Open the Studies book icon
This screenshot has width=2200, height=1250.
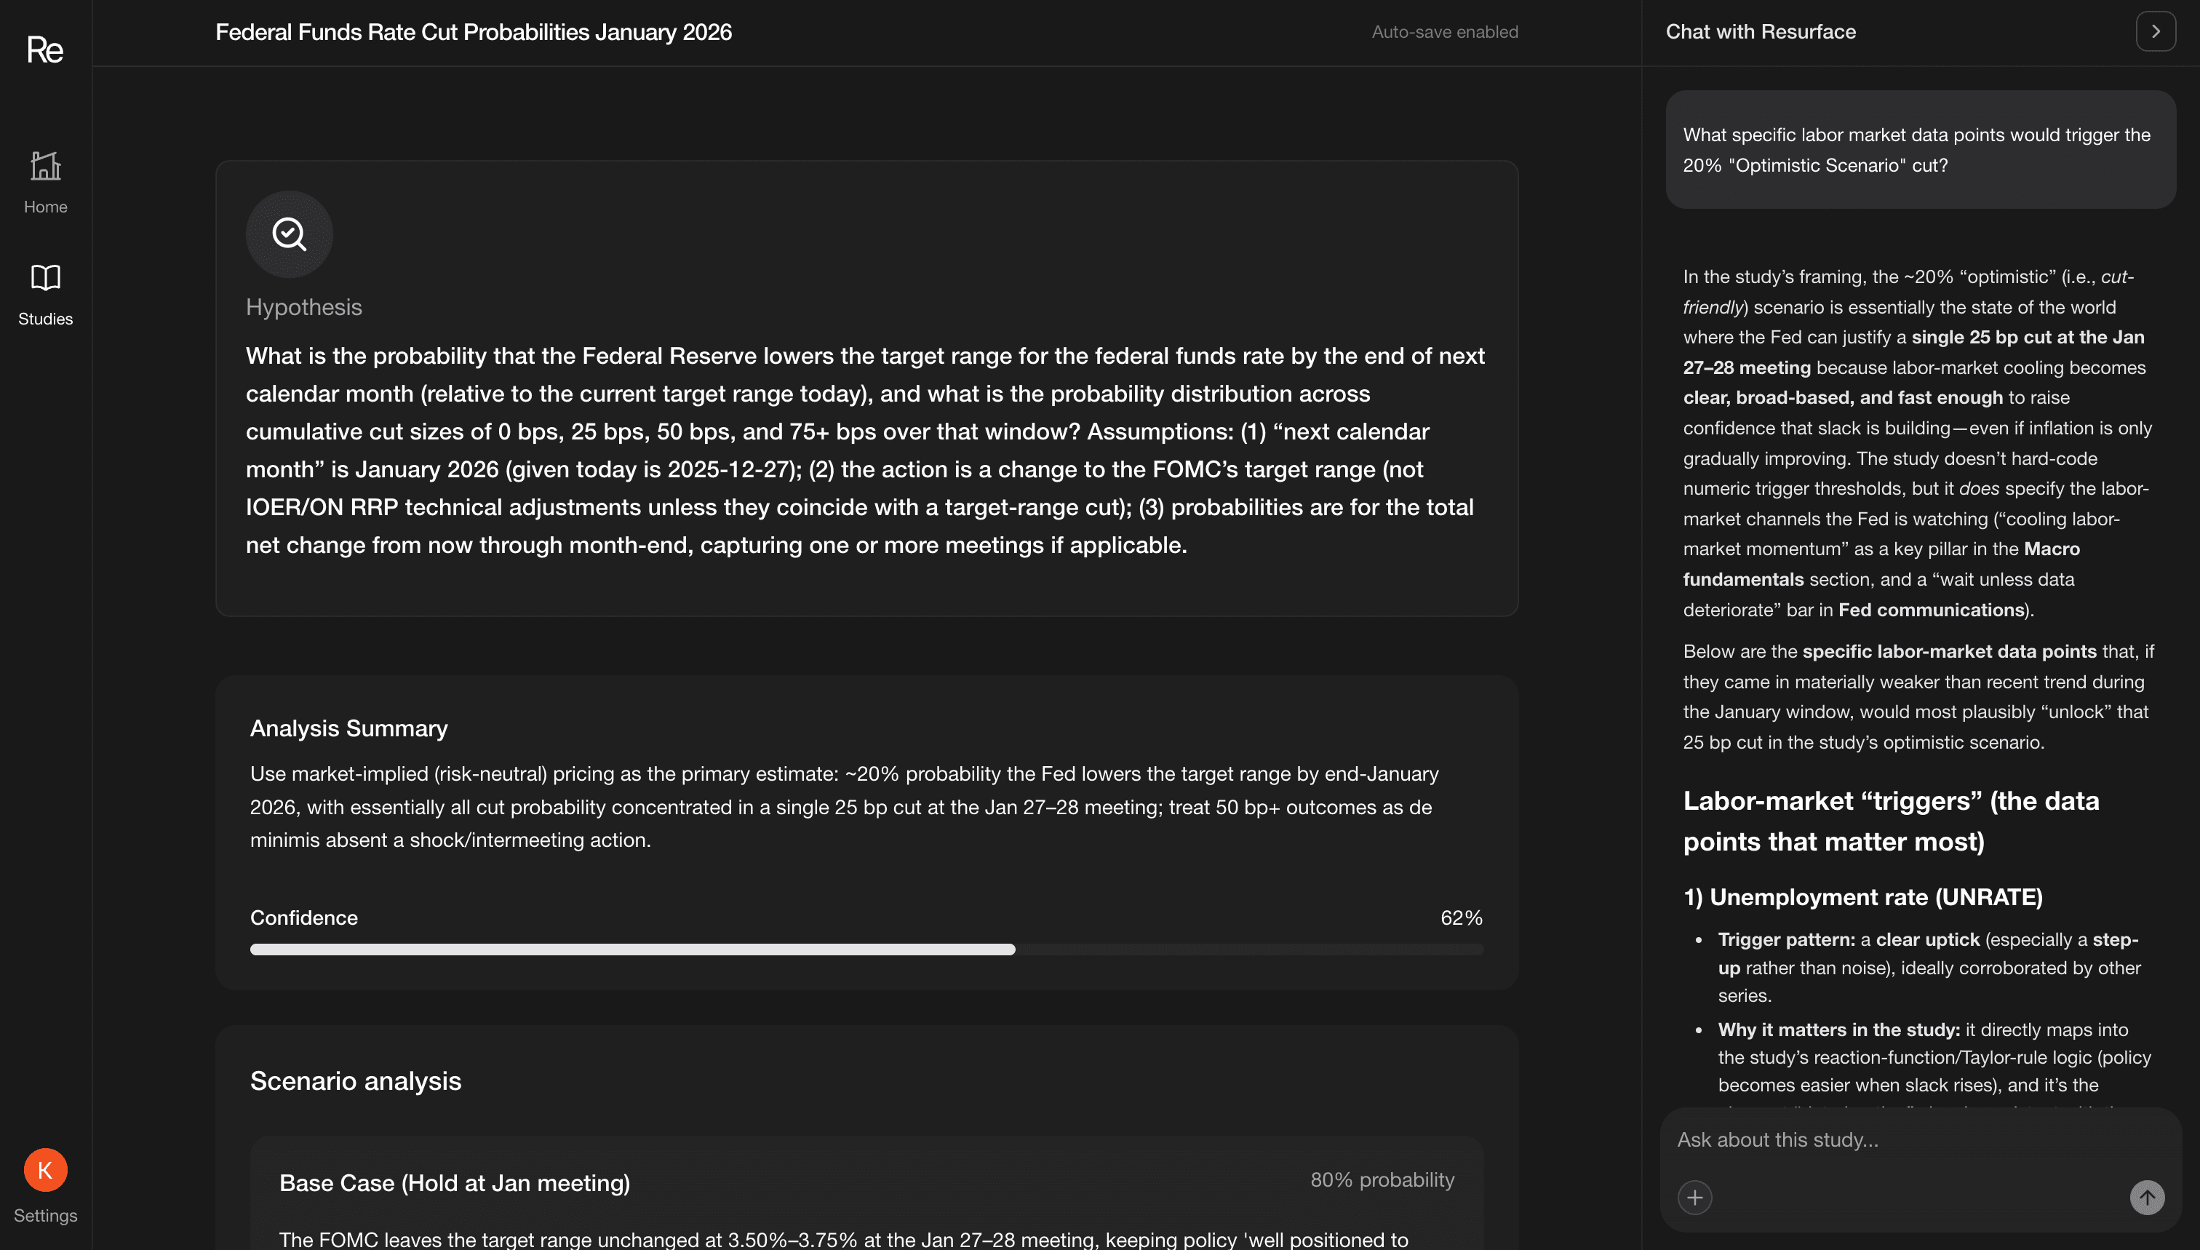pos(46,277)
